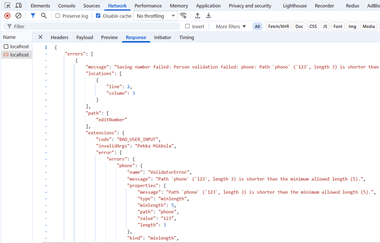Switch to the Console tab
The width and height of the screenshot is (380, 243).
66,6
